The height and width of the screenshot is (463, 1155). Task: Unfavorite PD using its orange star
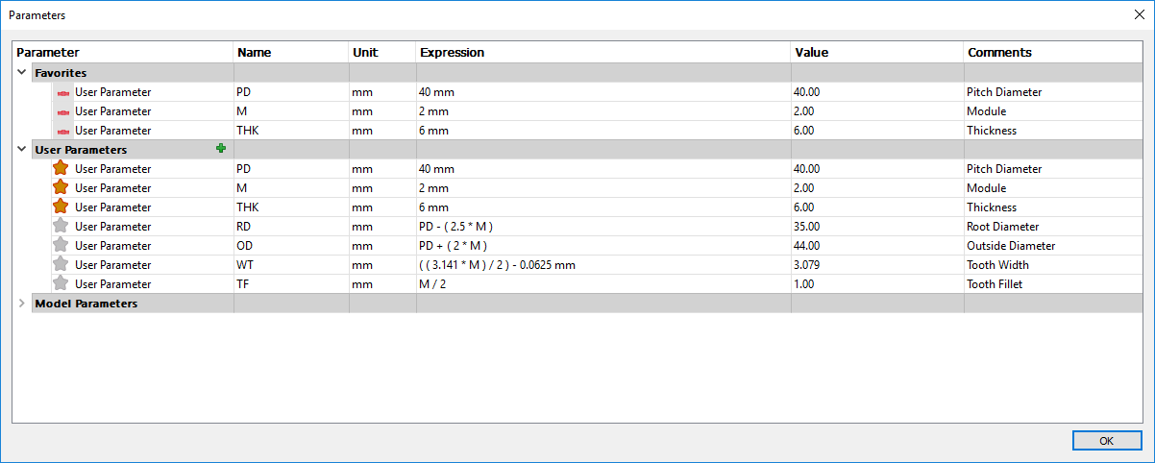(61, 168)
